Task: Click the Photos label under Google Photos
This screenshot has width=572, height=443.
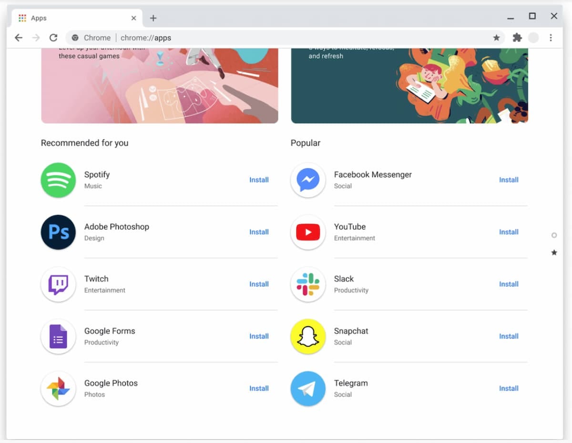Action: point(94,394)
